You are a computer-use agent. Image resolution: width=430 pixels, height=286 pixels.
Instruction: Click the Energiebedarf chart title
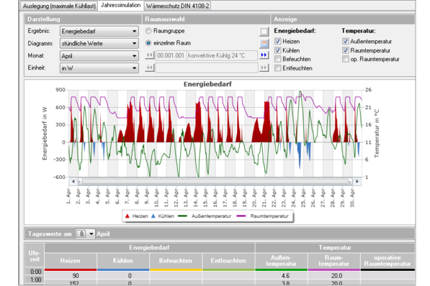207,84
